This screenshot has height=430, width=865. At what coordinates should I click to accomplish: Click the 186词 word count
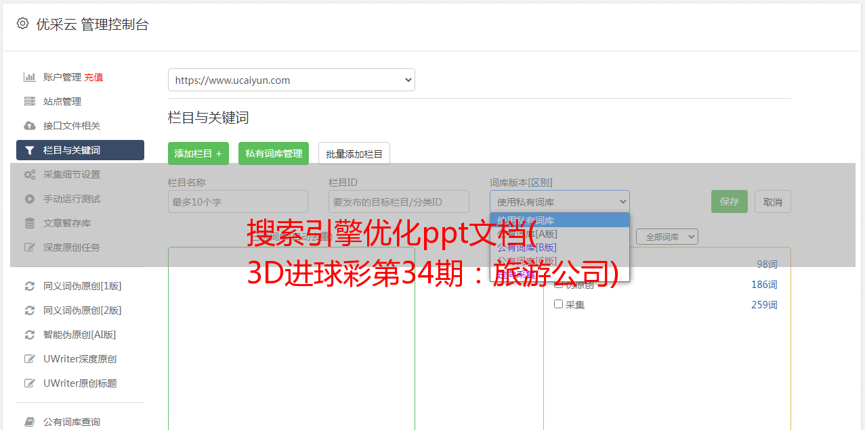pos(764,285)
